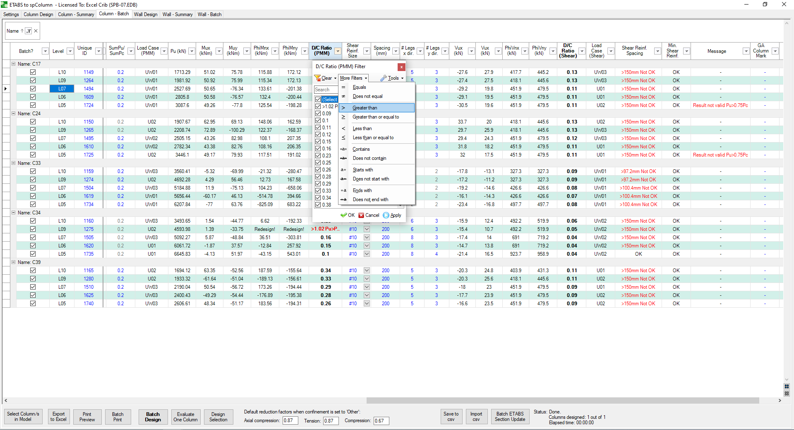
Task: Switch to the Wall Design tab
Action: pos(146,14)
